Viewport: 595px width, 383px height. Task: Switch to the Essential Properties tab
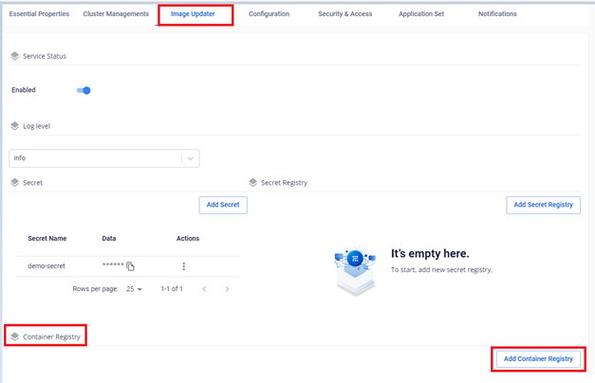[39, 14]
